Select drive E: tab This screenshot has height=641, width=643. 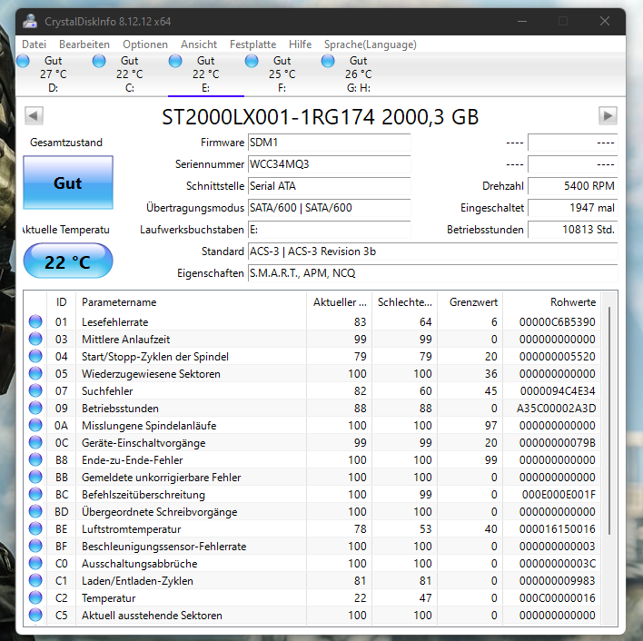click(x=206, y=74)
